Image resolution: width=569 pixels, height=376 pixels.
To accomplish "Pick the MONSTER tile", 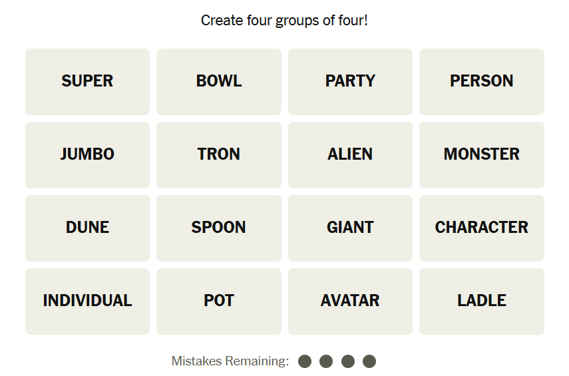I will point(481,154).
